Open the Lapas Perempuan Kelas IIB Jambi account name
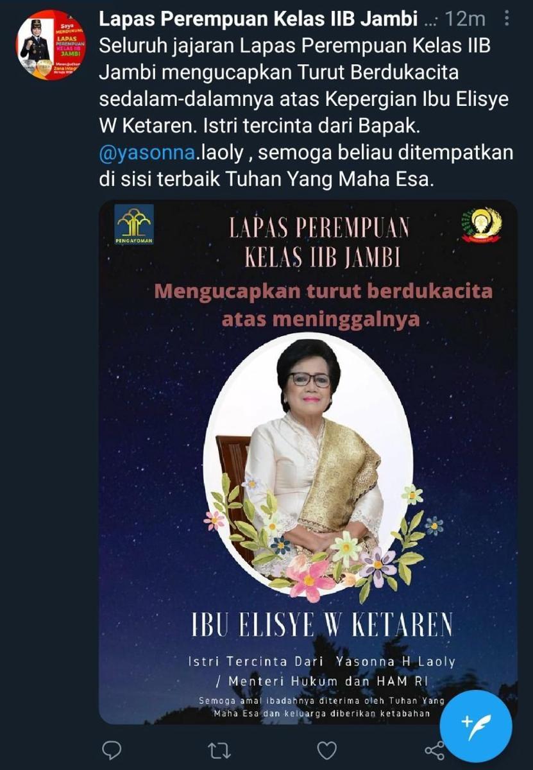This screenshot has height=770, width=533. (258, 19)
